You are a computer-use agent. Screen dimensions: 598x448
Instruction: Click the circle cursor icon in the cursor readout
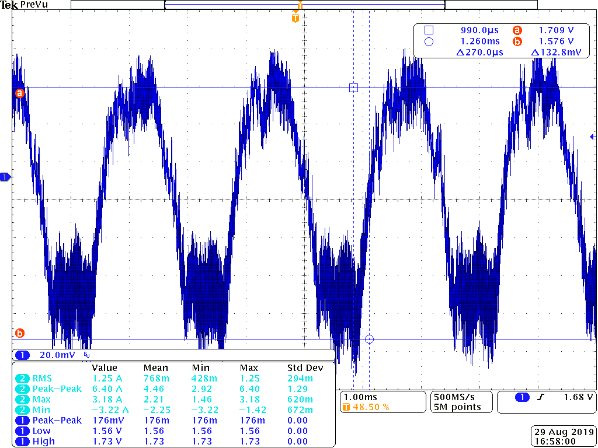[428, 41]
